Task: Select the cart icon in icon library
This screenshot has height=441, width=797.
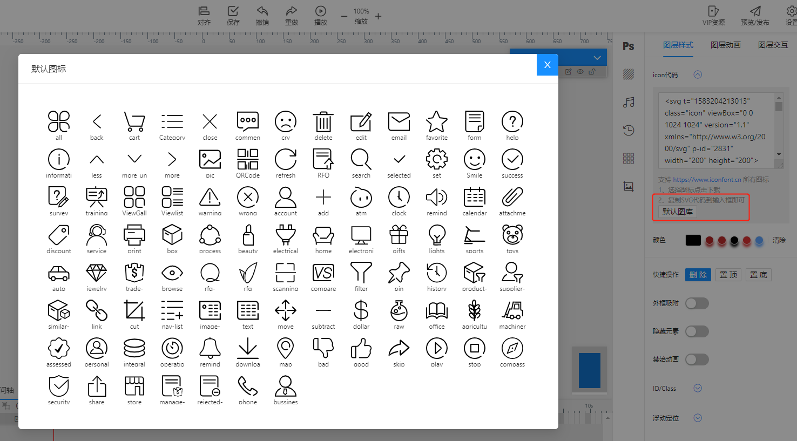Action: (x=134, y=122)
